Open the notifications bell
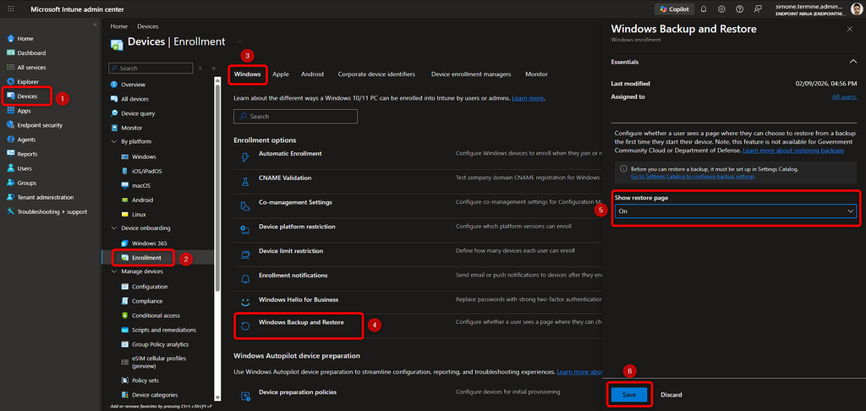Viewport: 866px width, 411px height. coord(704,9)
